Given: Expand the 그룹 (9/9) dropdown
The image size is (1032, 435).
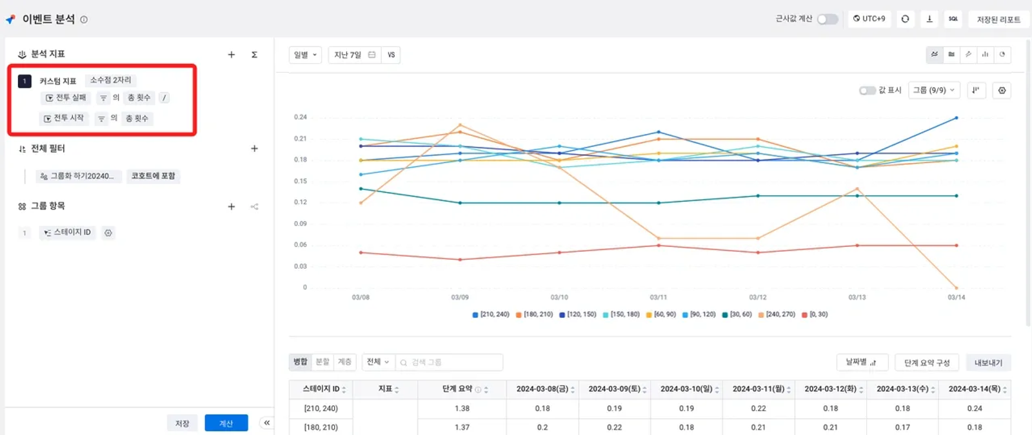Looking at the screenshot, I should (x=934, y=91).
